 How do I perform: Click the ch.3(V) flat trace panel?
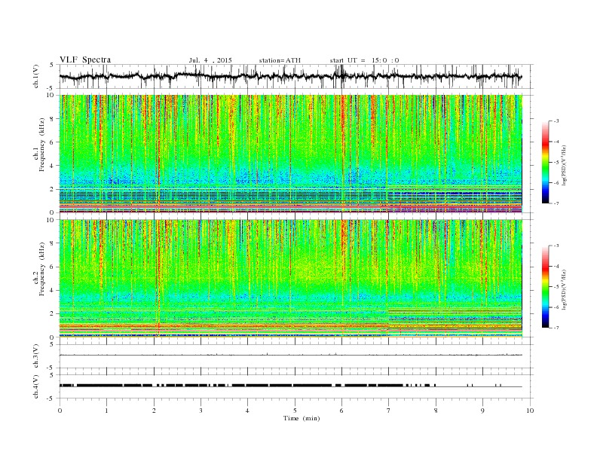coord(296,356)
